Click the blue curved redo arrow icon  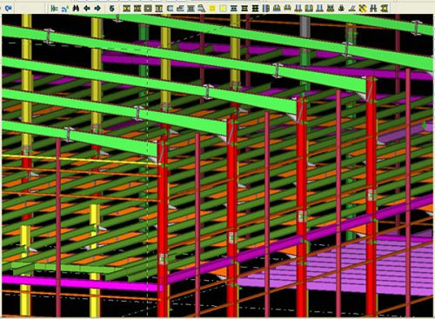click(x=8, y=8)
